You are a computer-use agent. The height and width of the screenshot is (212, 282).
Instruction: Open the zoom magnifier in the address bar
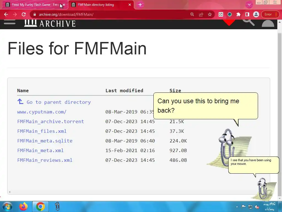coord(192,14)
